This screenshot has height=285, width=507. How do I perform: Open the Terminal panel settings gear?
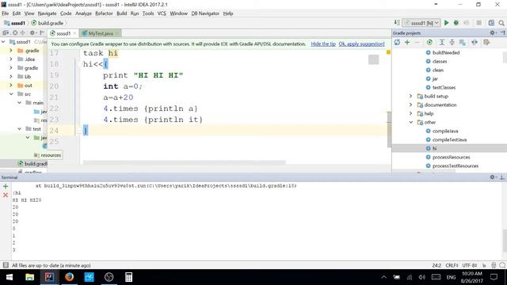(x=493, y=177)
